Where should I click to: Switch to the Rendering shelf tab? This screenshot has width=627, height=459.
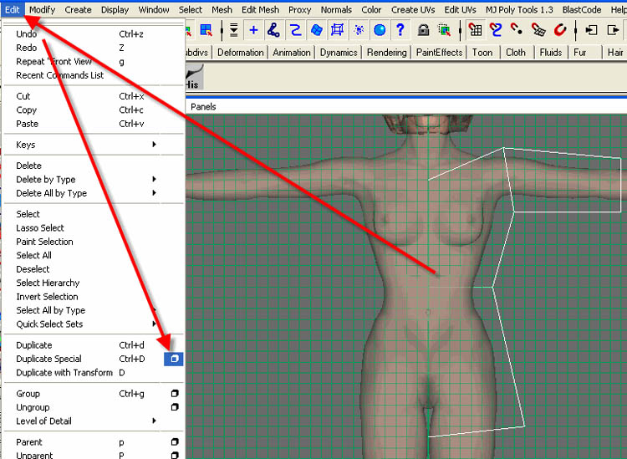(x=387, y=52)
